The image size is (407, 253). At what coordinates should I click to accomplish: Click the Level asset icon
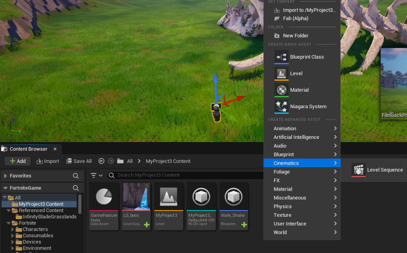pyautogui.click(x=281, y=73)
